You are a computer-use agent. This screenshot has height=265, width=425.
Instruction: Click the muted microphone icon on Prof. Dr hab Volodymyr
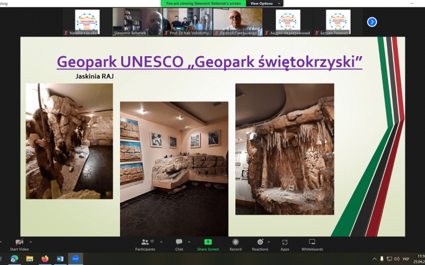(166, 33)
